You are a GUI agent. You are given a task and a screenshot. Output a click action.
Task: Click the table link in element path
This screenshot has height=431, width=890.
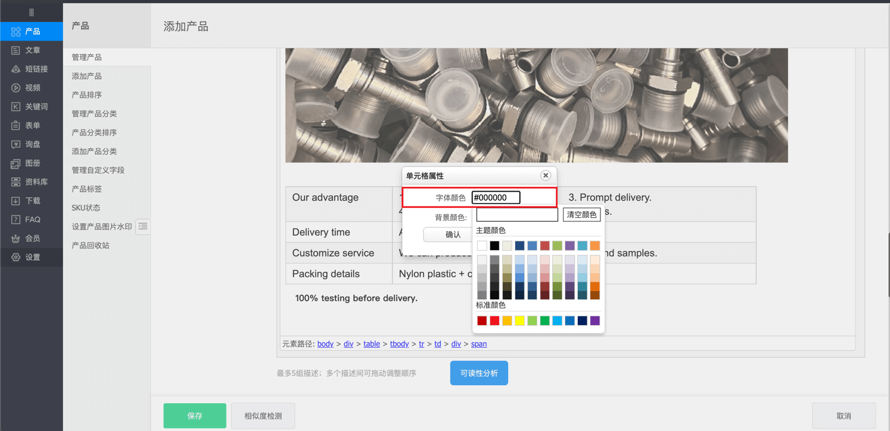pos(372,344)
